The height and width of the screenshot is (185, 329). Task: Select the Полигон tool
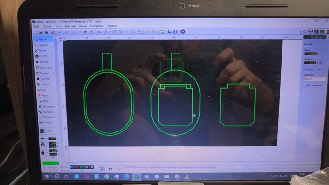[x=44, y=79]
